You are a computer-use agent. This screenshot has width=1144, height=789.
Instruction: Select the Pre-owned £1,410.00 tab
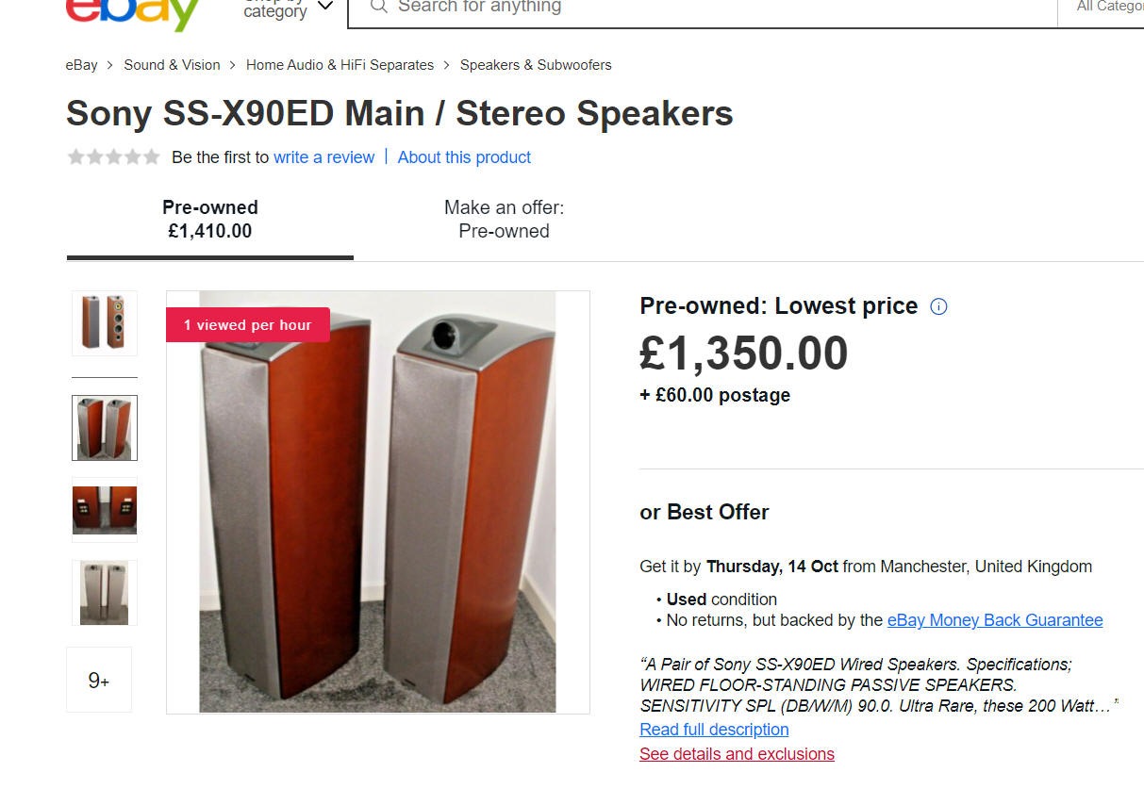tap(209, 220)
